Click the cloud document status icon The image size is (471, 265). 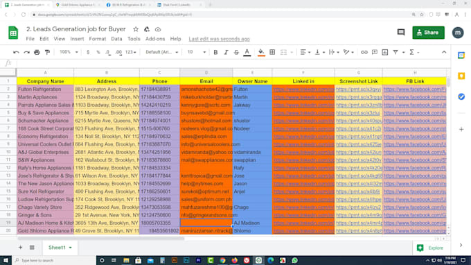point(158,29)
